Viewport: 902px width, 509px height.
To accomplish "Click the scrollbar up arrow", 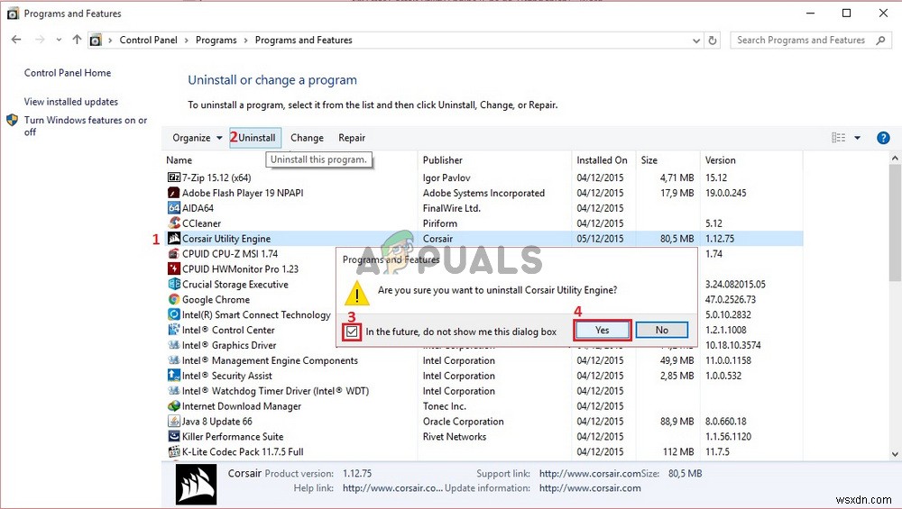I will (895, 158).
